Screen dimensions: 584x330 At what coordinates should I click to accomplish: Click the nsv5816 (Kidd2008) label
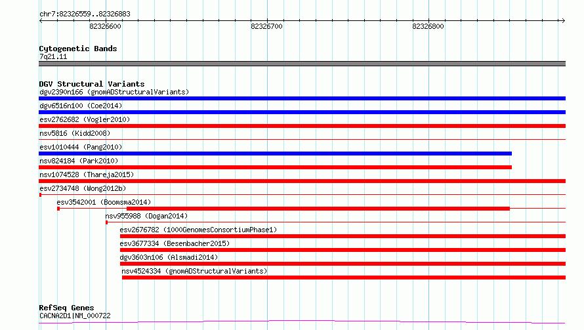[x=75, y=133]
